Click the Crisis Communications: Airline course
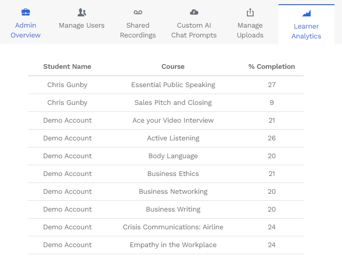 (173, 227)
